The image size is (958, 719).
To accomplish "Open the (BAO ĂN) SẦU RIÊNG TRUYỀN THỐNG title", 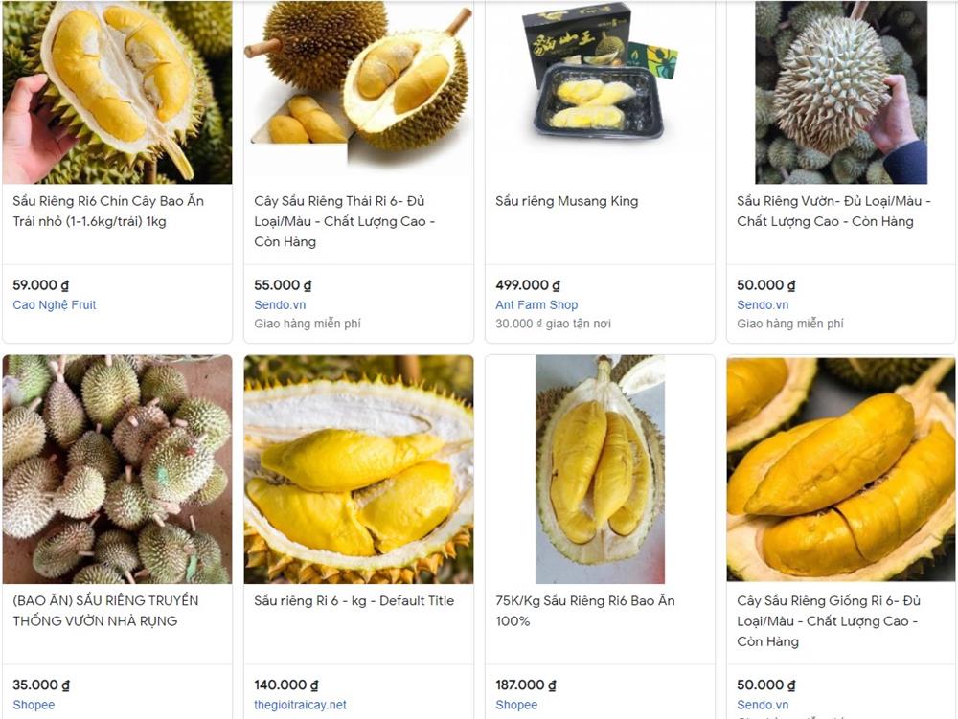I will pos(105,611).
